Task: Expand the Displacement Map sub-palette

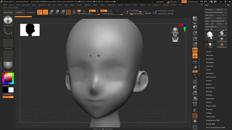Action: coord(213,120)
